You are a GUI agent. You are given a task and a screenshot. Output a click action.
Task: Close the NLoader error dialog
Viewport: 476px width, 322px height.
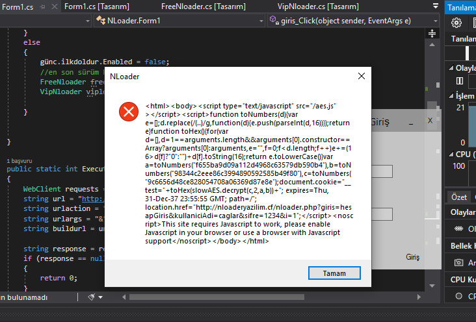tap(362, 76)
